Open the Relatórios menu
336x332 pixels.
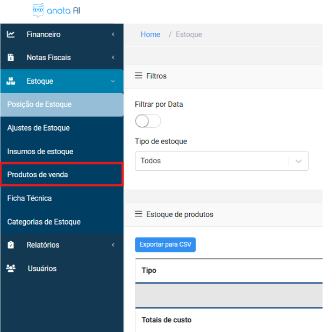coord(62,244)
